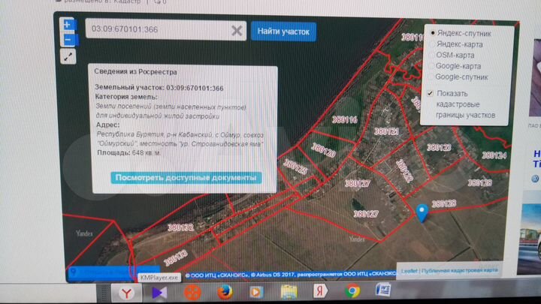Toggle fullscreen map view
The width and height of the screenshot is (541, 304).
point(68,56)
